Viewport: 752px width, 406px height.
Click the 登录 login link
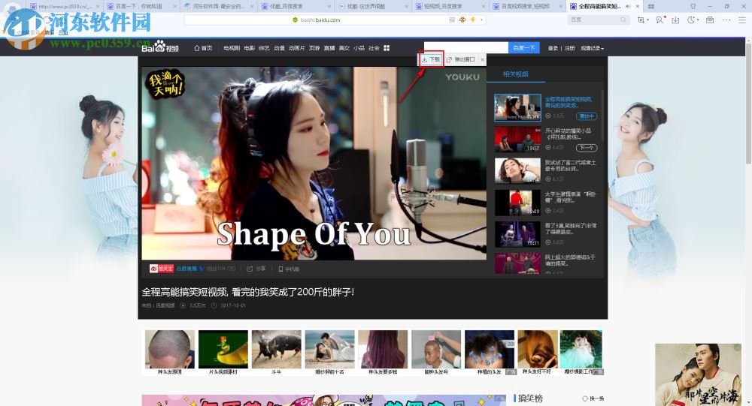[553, 48]
